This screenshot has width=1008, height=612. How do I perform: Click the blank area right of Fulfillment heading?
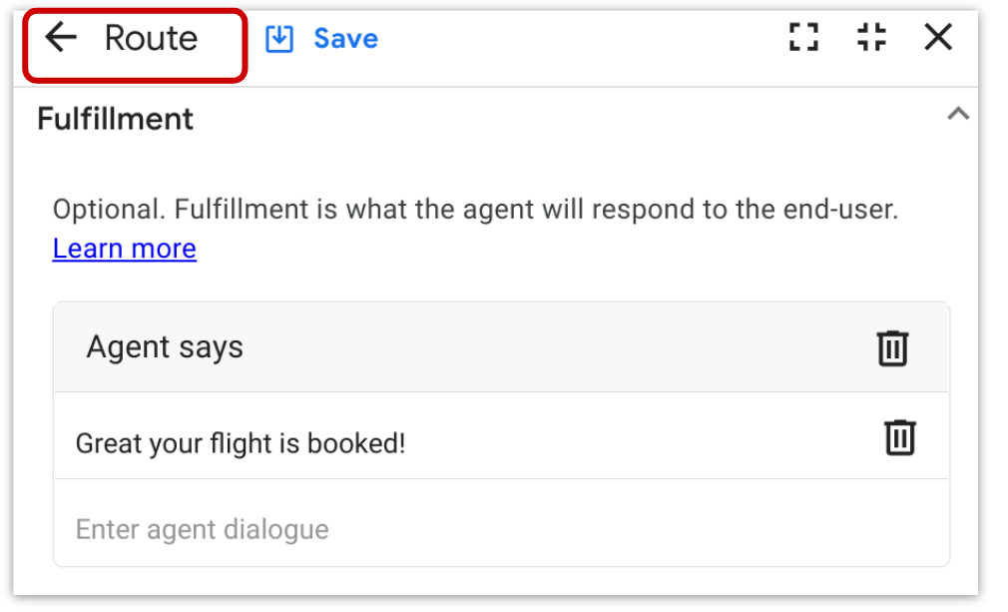point(566,119)
